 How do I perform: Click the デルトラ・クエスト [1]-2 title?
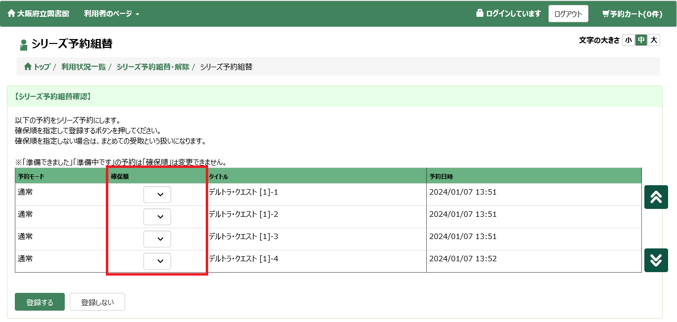(243, 214)
